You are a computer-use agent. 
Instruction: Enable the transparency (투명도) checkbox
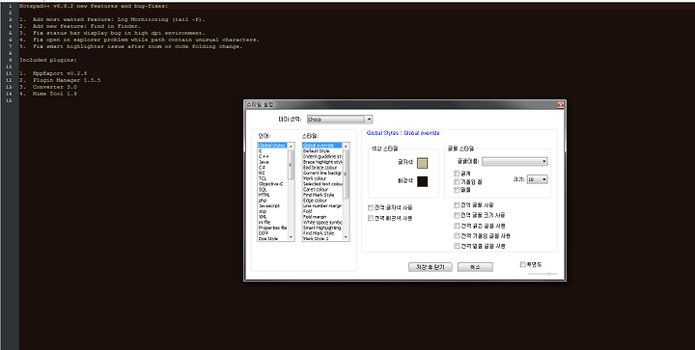[x=522, y=264]
